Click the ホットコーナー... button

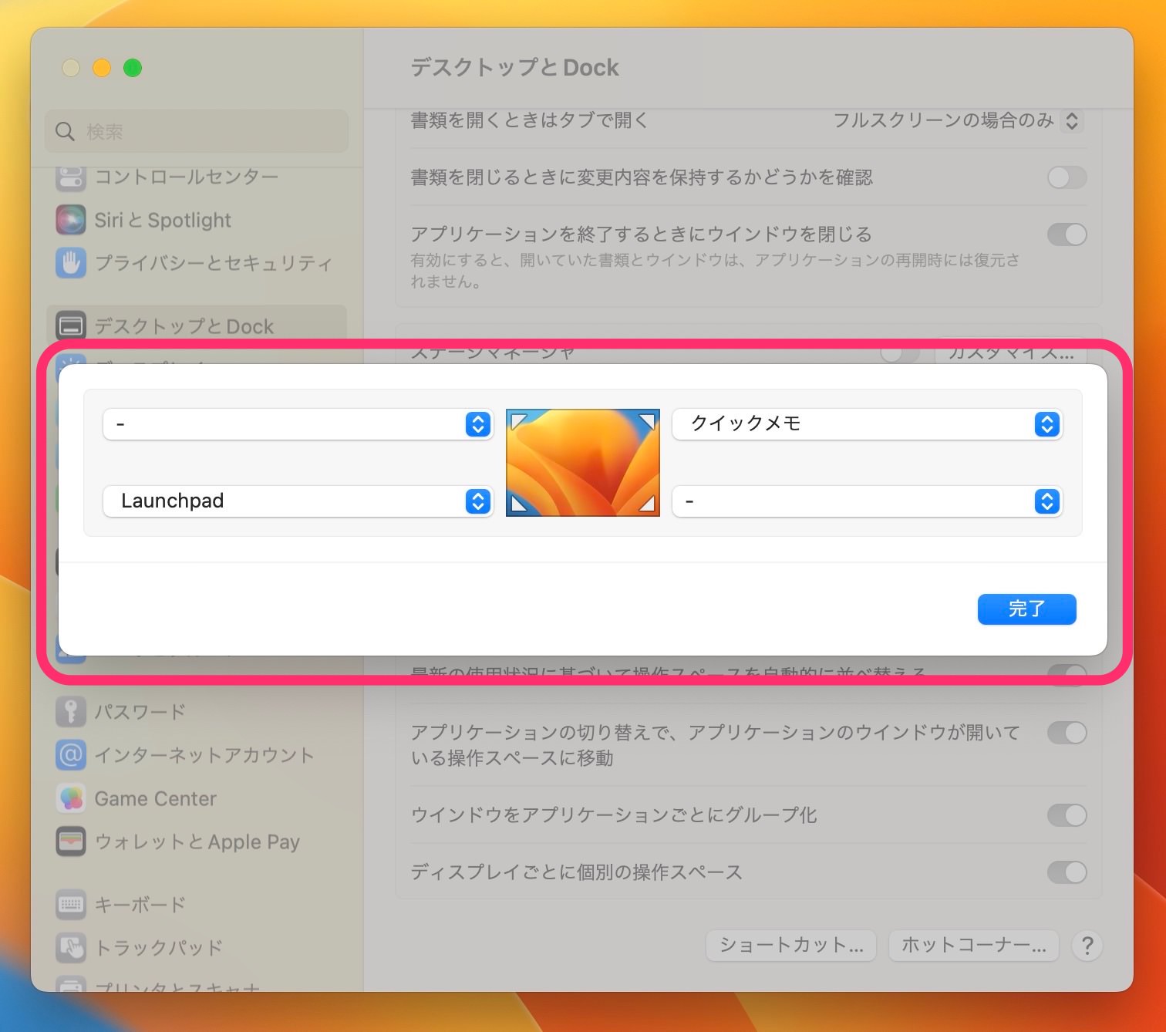974,946
